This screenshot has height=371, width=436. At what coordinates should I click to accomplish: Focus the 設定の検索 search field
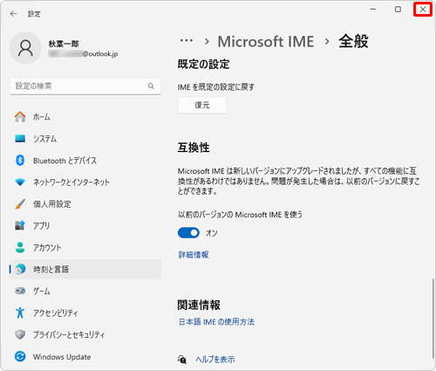[x=85, y=86]
